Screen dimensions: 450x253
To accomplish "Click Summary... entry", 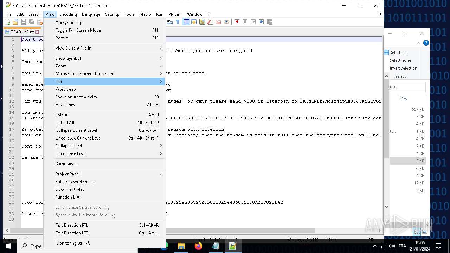I will coord(104,164).
